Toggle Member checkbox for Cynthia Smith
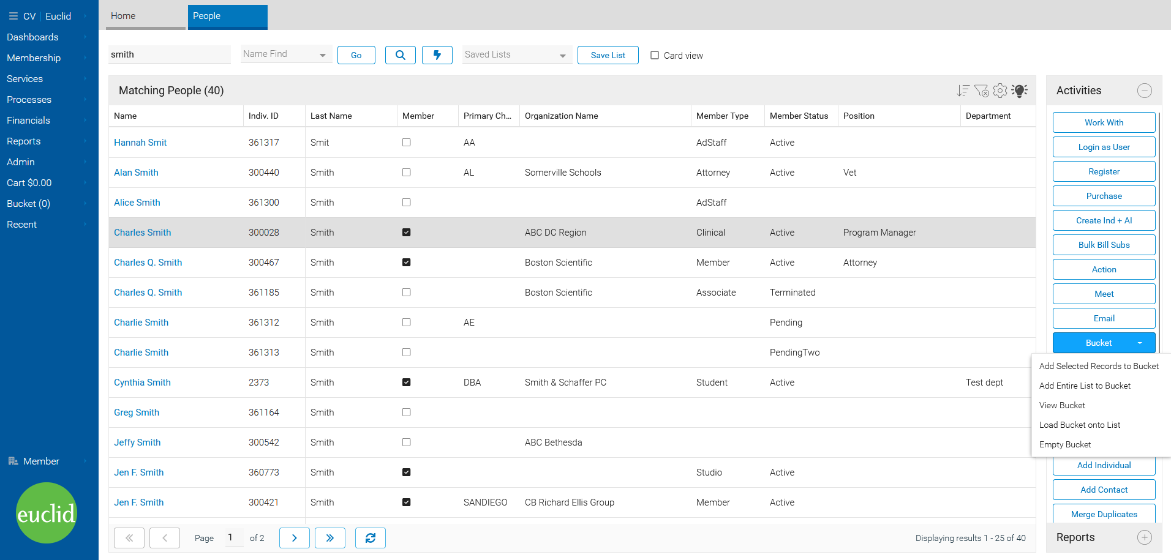Screen dimensions: 1171x560 point(407,383)
